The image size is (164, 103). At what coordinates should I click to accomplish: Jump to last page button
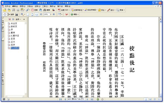92,99
